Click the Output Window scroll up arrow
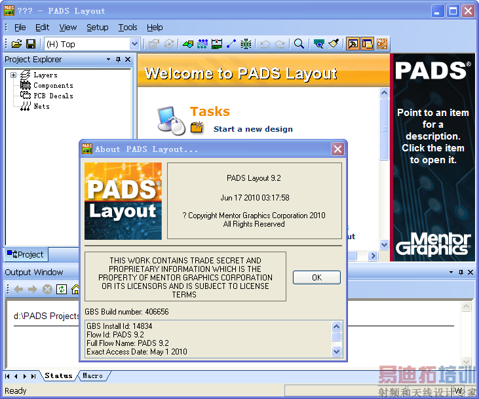This screenshot has height=399, width=479. [x=466, y=307]
